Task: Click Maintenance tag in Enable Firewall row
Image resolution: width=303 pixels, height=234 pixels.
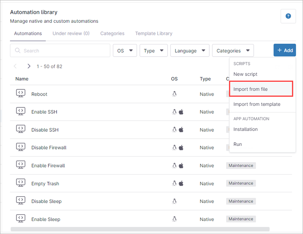Action: coord(241,166)
